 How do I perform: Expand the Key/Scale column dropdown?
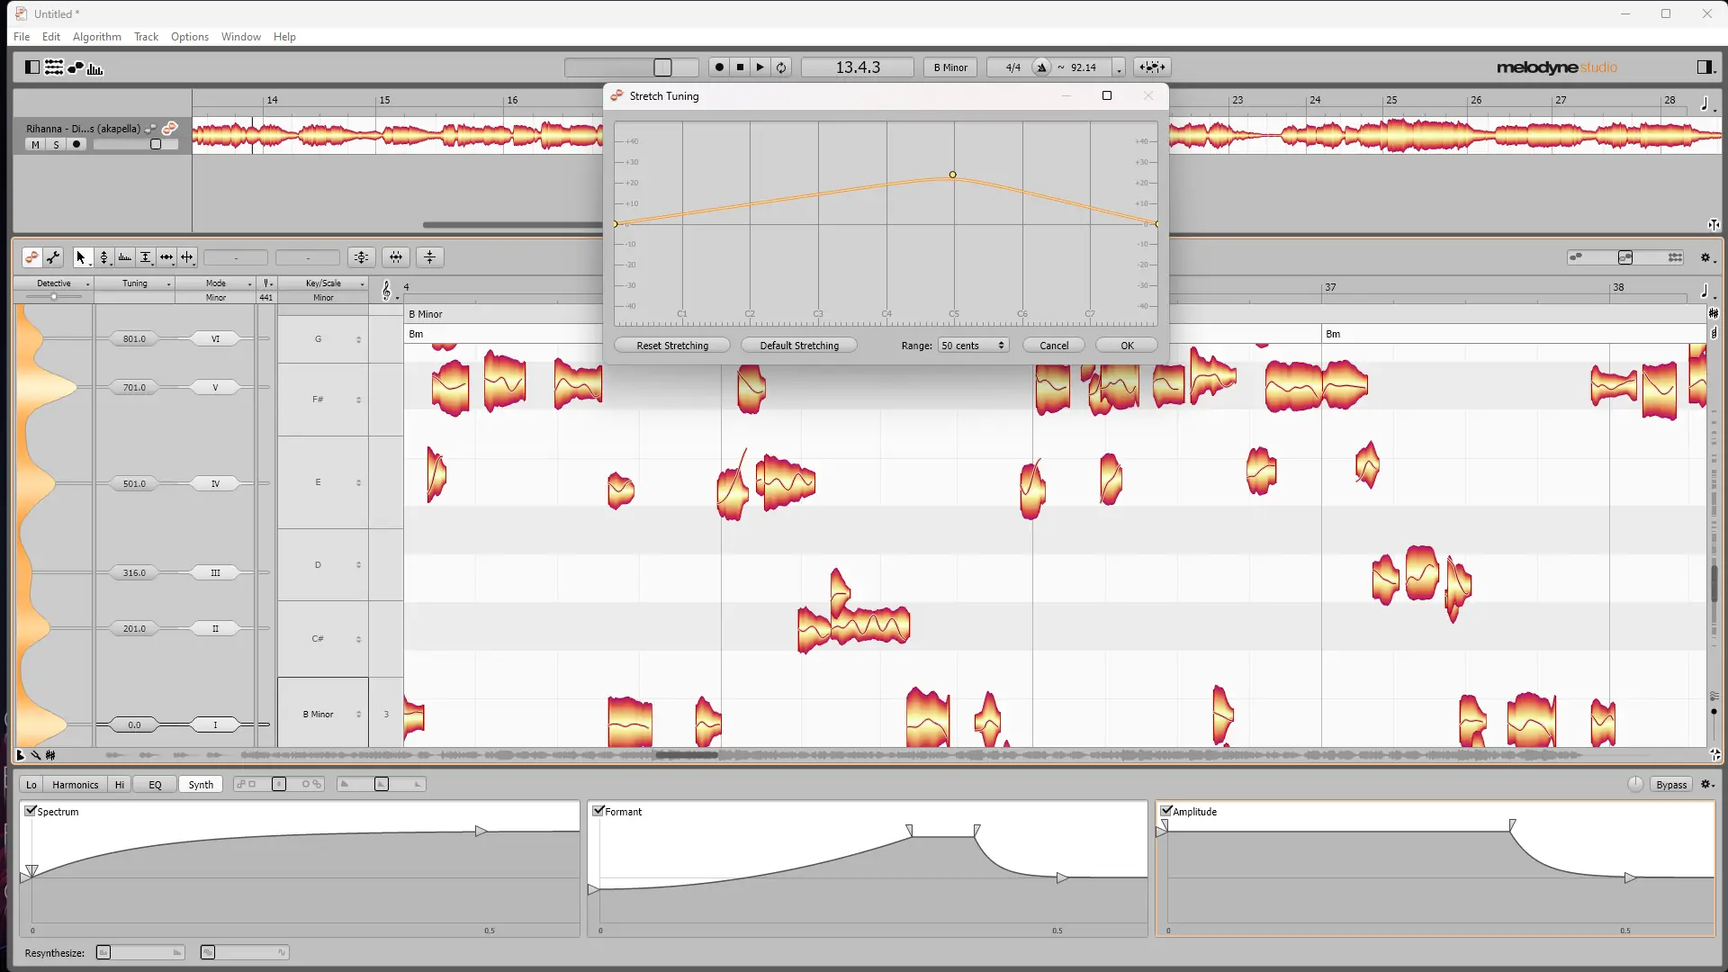362,284
